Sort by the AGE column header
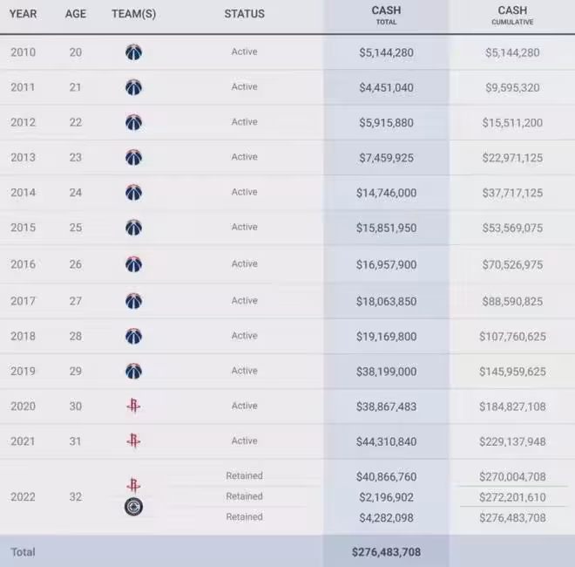The height and width of the screenshot is (567, 575). [76, 14]
